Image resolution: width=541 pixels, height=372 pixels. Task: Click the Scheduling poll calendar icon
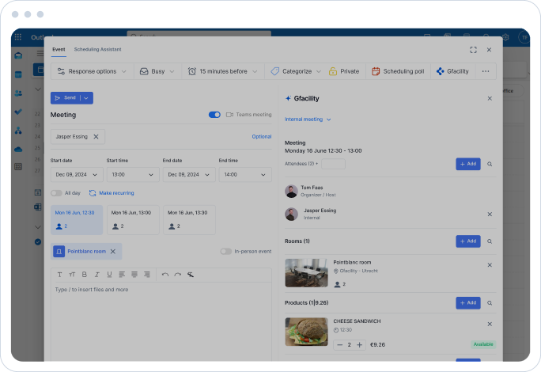click(376, 71)
